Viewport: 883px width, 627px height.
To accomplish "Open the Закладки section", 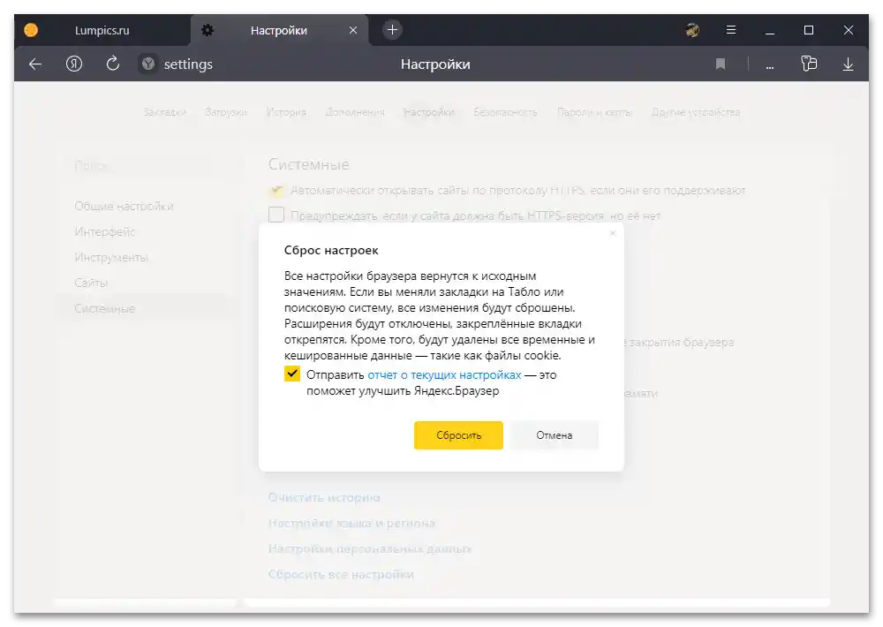I will pos(165,112).
